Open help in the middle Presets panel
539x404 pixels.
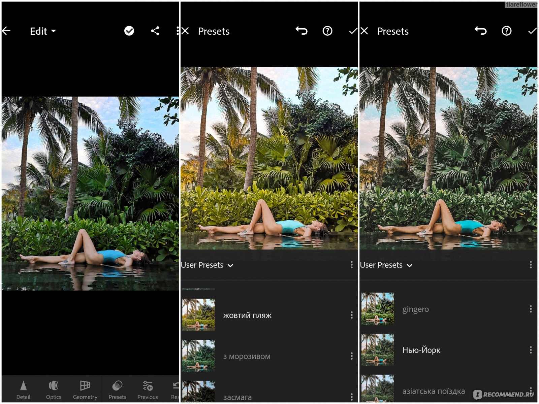pos(327,31)
